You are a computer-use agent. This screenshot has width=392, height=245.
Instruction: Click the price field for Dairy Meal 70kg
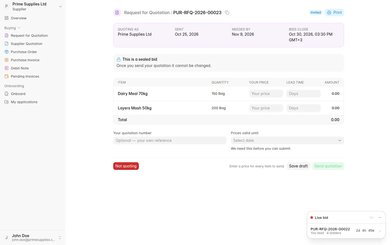point(266,94)
